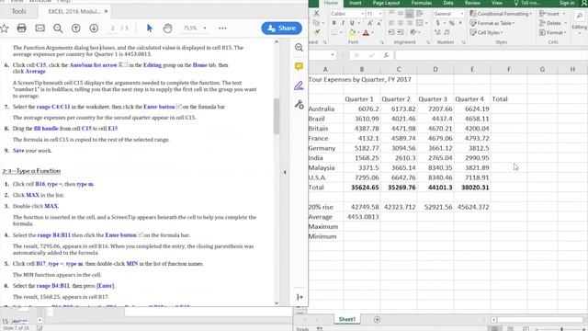Open Merge & Center dropdown in Excel
588x331 pixels.
[426, 23]
